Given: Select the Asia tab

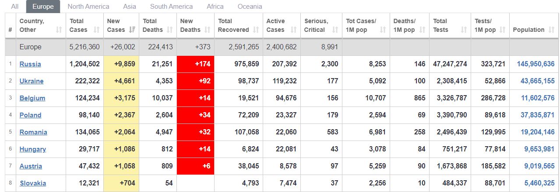Looking at the screenshot, I should [130, 7].
